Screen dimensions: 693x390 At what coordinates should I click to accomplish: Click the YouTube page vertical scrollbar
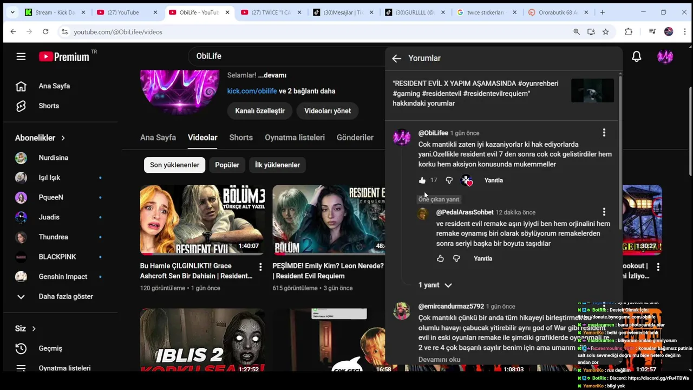point(690,130)
